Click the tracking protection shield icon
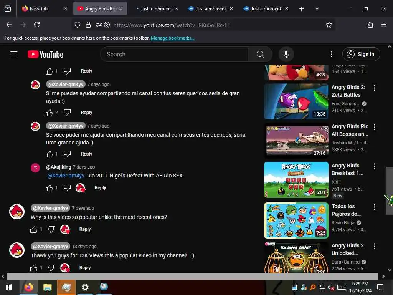 click(x=78, y=25)
